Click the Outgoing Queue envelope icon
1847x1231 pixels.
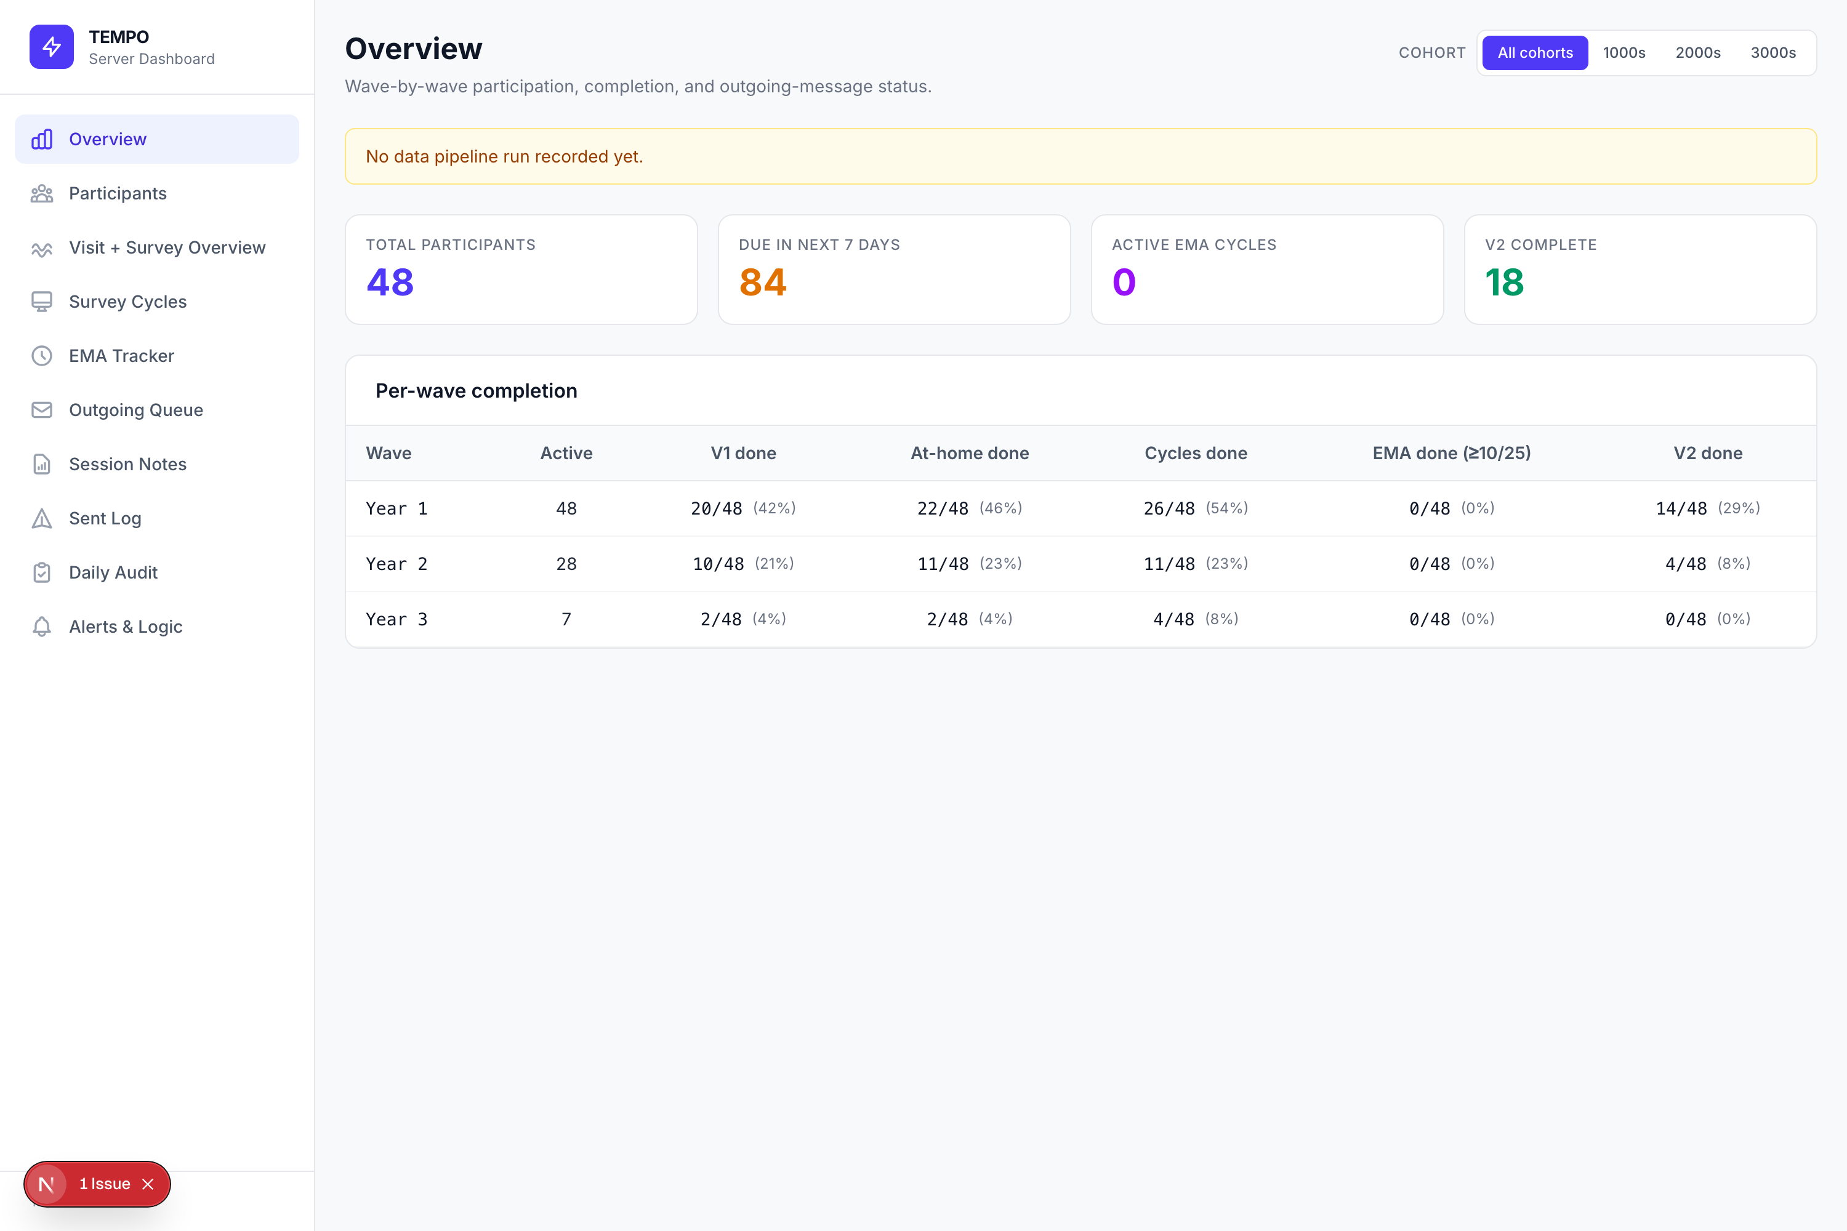[42, 411]
